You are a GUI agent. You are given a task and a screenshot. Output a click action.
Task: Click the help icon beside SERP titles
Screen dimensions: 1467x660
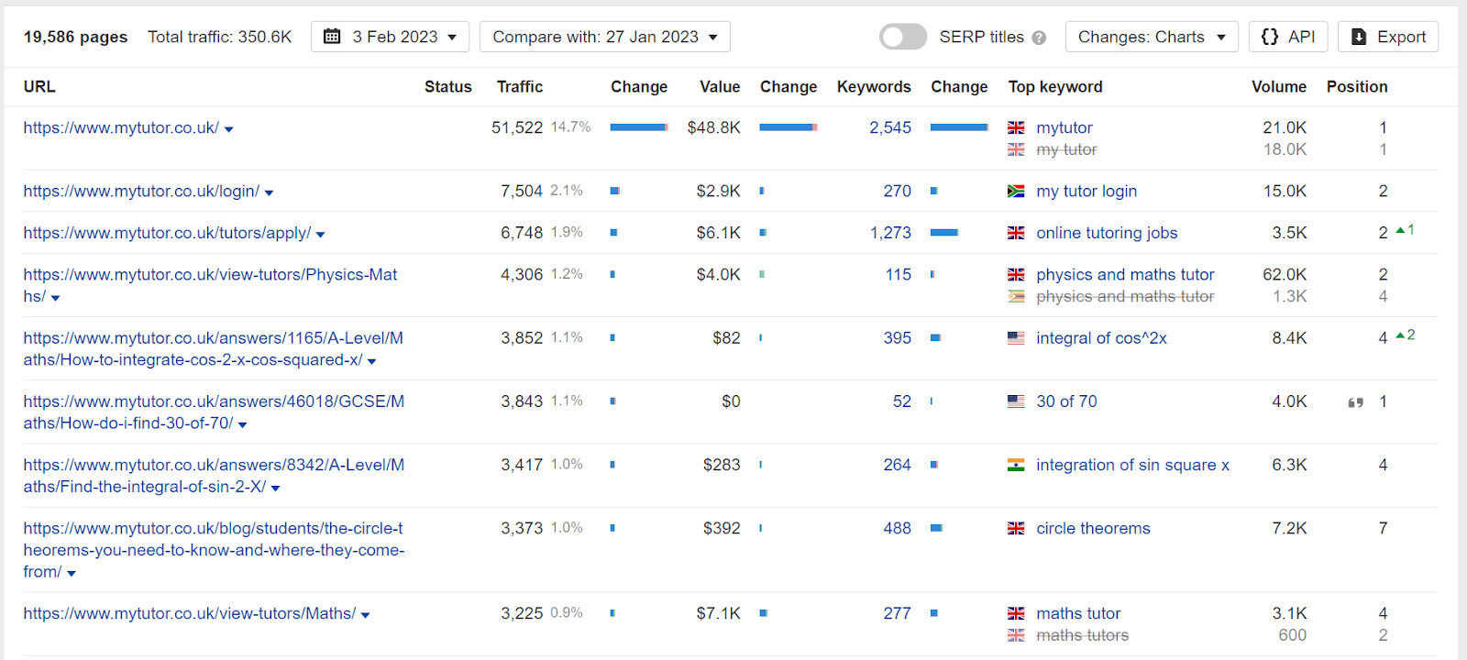(x=1039, y=38)
